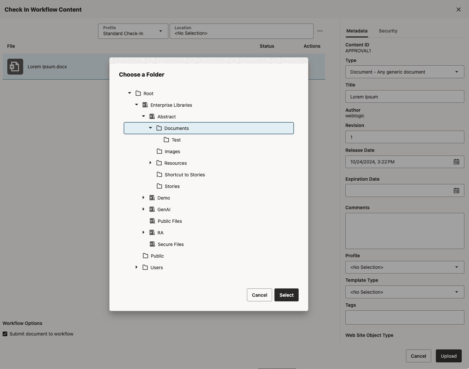The height and width of the screenshot is (369, 469).
Task: Click the Location field
Action: click(242, 31)
